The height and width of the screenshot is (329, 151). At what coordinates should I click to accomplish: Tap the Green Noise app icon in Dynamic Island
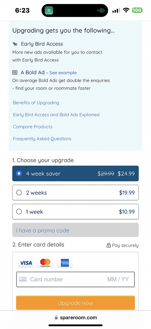pos(49,10)
